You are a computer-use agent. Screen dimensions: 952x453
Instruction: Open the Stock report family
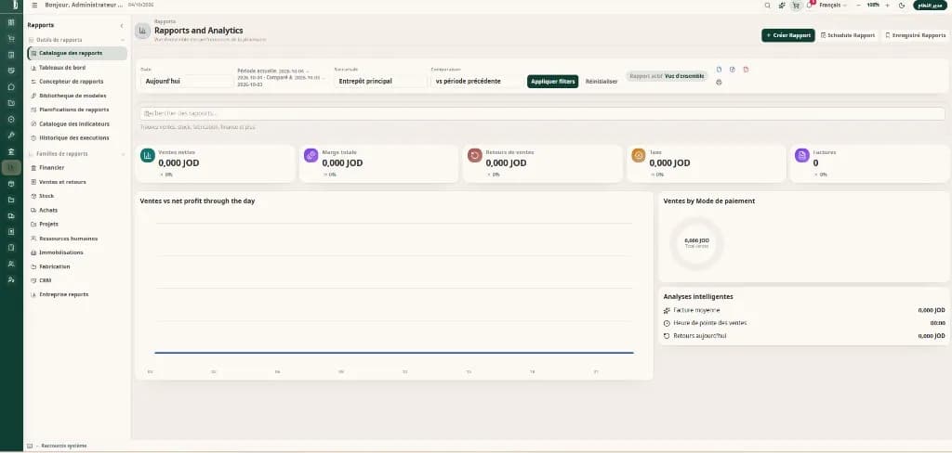77,196
